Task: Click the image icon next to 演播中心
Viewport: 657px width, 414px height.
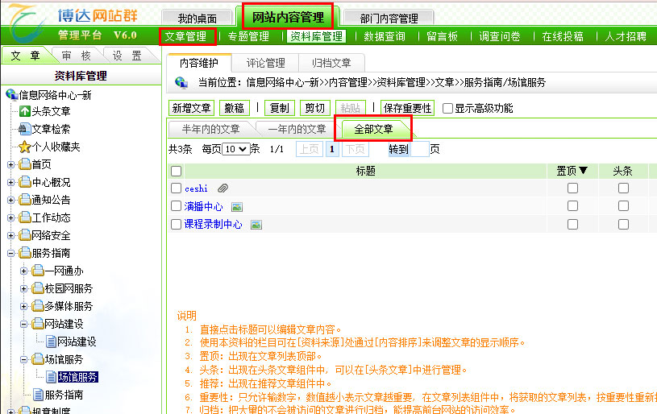Action: tap(237, 206)
